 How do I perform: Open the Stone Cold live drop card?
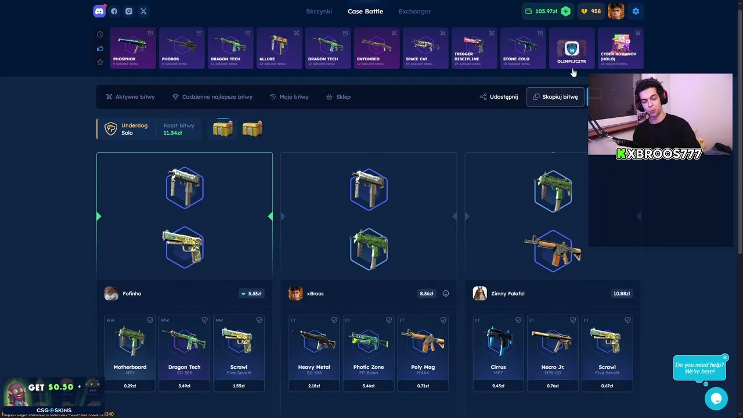point(523,48)
